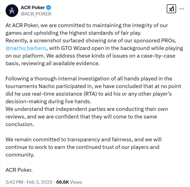This screenshot has width=190, height=187.
Task: Click the paragraph starting "We remain committed"
Action: [83, 147]
